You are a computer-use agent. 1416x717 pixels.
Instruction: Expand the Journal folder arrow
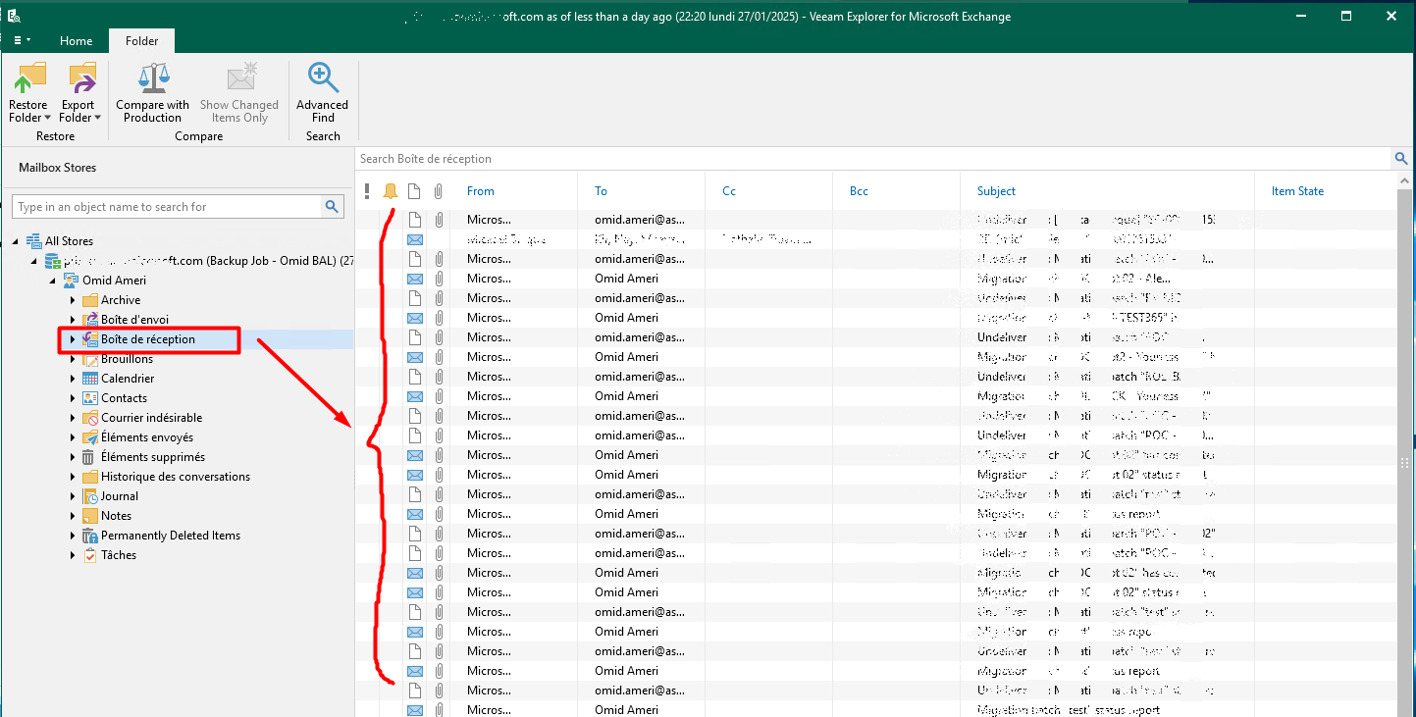tap(73, 496)
